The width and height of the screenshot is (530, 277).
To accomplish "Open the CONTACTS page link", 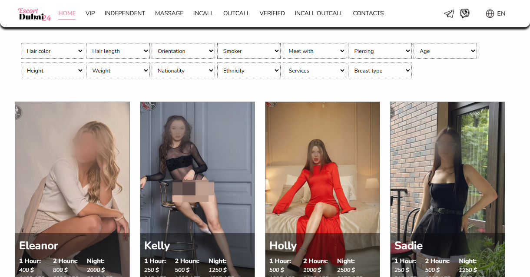I will click(368, 13).
